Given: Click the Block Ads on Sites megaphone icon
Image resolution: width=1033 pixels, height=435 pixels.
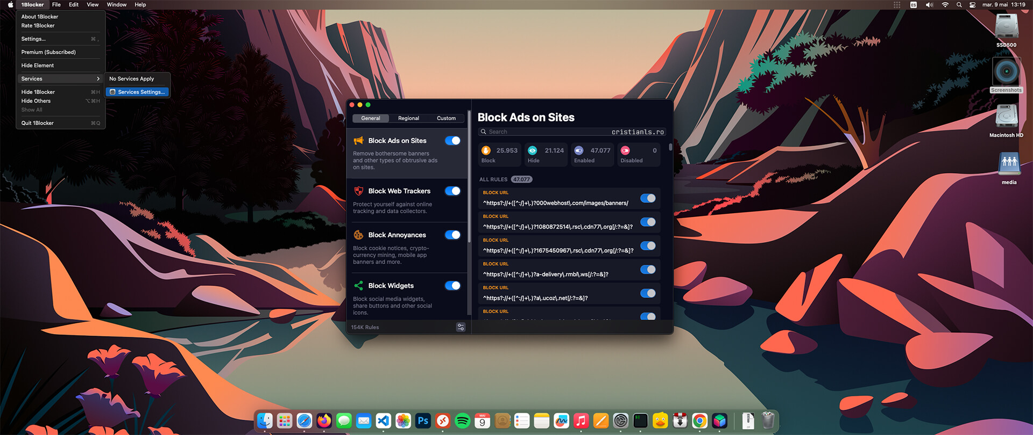Looking at the screenshot, I should click(x=358, y=141).
